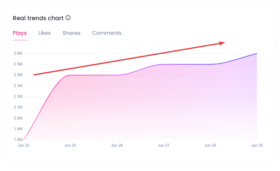Click the 2.0M y-axis label
The height and width of the screenshot is (171, 280).
pos(18,118)
